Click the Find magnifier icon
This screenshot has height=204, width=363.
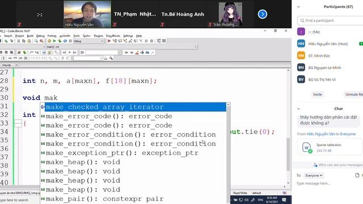point(36,41)
